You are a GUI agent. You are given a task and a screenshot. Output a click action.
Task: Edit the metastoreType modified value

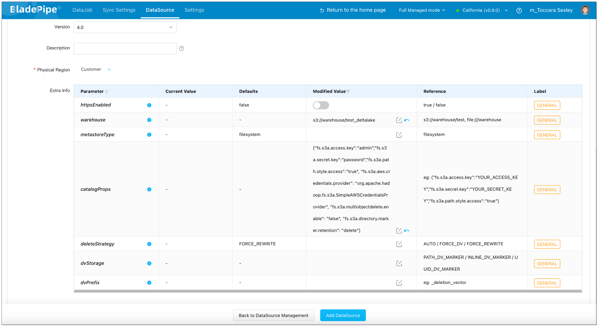[x=399, y=135]
